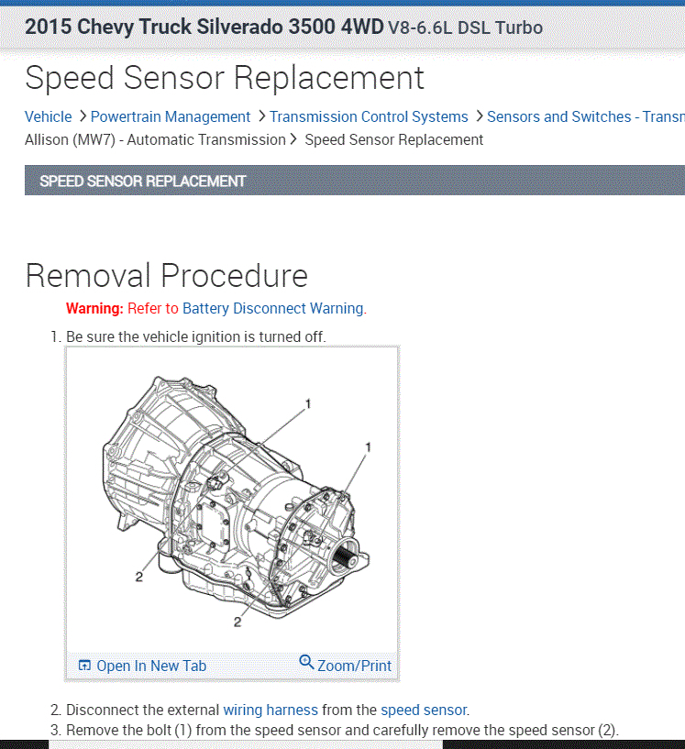685x749 pixels.
Task: Select Allison (MW7) - Automatic Transmission breadcrumb
Action: (155, 139)
